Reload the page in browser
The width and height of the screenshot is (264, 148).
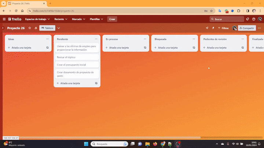click(x=16, y=11)
